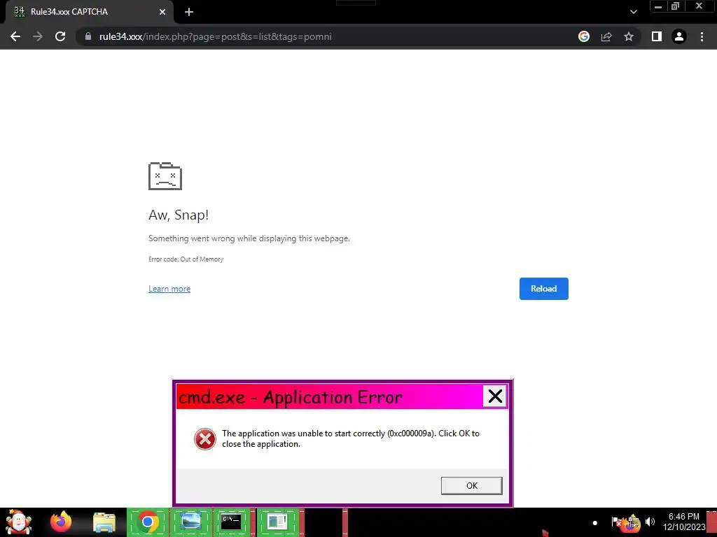The image size is (717, 537).
Task: Click the Google icon in the address bar
Action: pos(584,36)
